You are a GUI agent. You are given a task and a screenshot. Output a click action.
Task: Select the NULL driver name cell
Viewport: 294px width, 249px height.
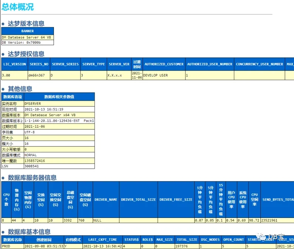106,221
